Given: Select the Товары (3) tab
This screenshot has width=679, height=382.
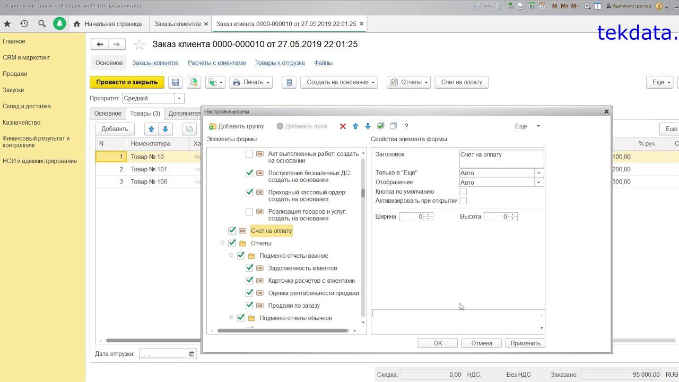Looking at the screenshot, I should click(x=145, y=114).
